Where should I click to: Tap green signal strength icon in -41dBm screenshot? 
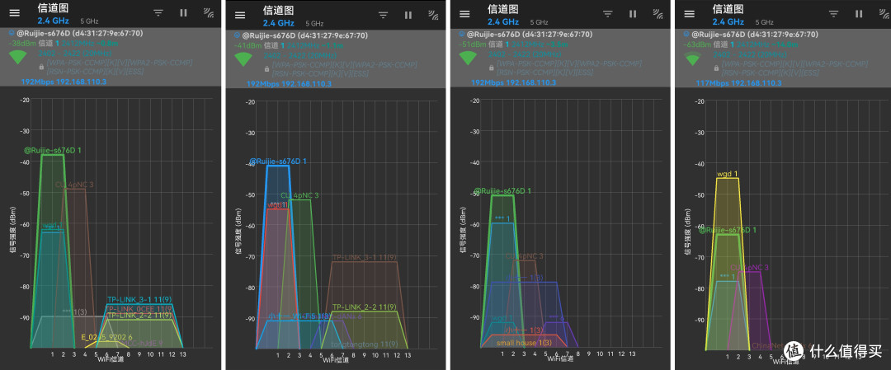pos(243,59)
